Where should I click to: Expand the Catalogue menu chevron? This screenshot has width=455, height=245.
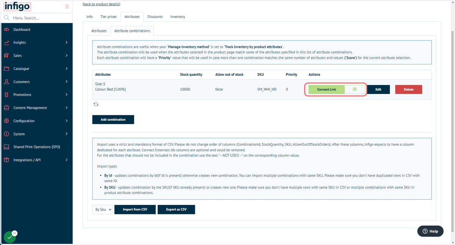[66, 69]
